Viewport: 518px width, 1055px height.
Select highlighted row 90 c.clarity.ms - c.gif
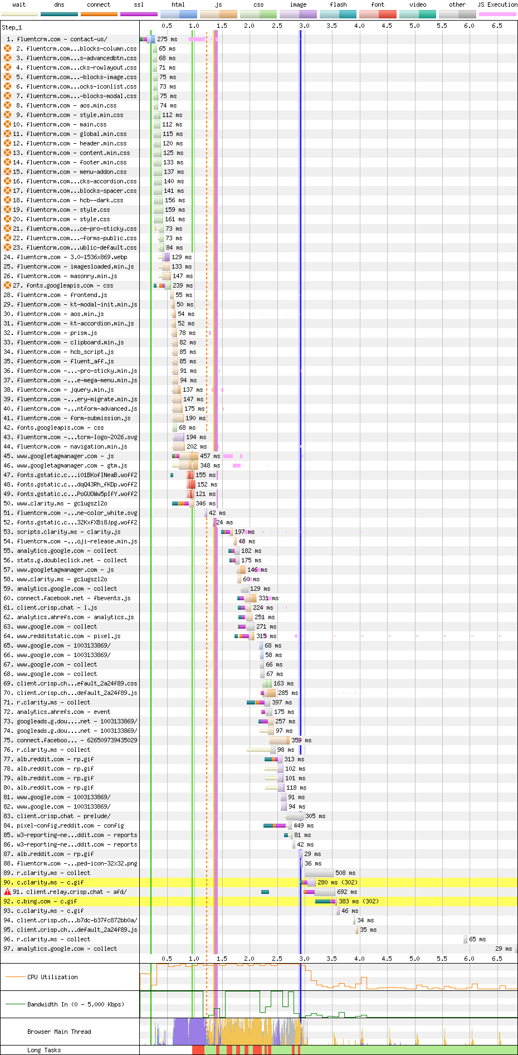[259, 882]
